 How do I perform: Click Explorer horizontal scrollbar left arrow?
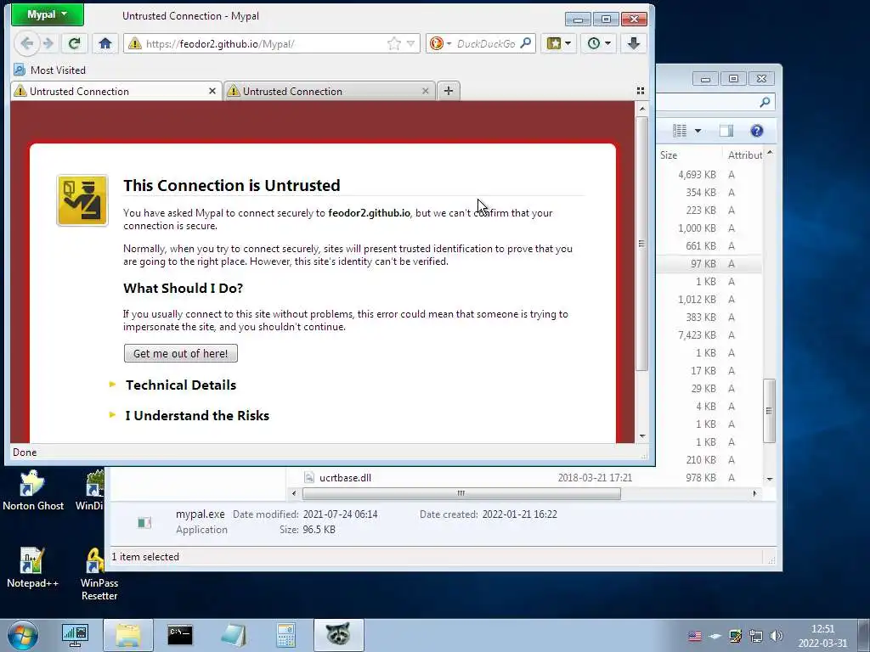294,493
